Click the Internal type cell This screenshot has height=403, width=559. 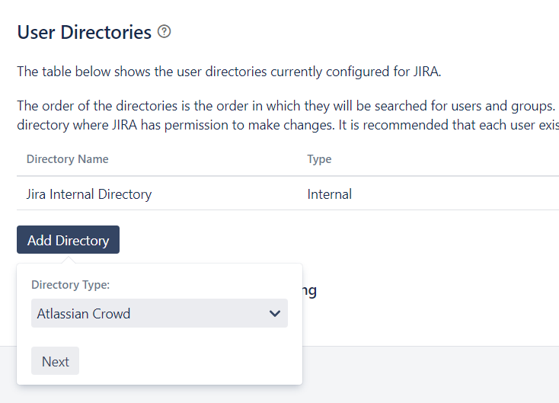click(329, 194)
